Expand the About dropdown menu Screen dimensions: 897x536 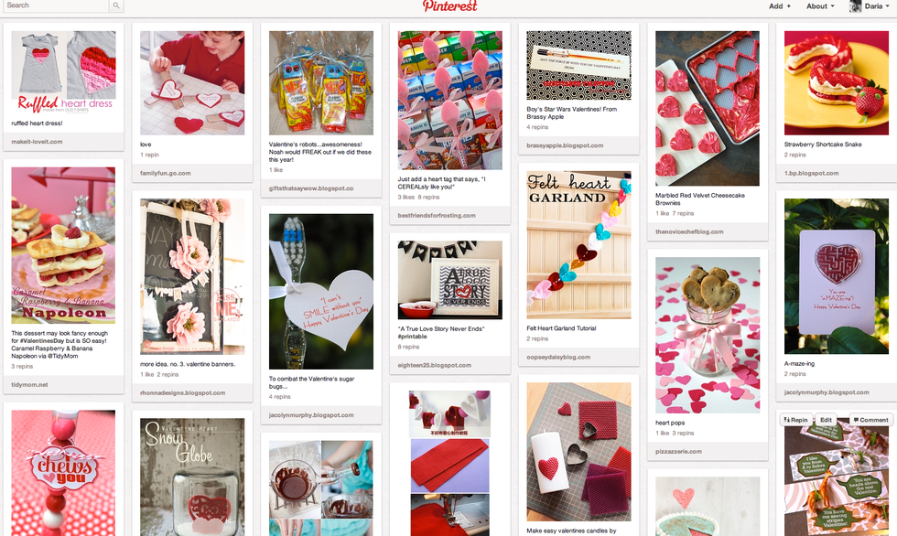point(820,6)
